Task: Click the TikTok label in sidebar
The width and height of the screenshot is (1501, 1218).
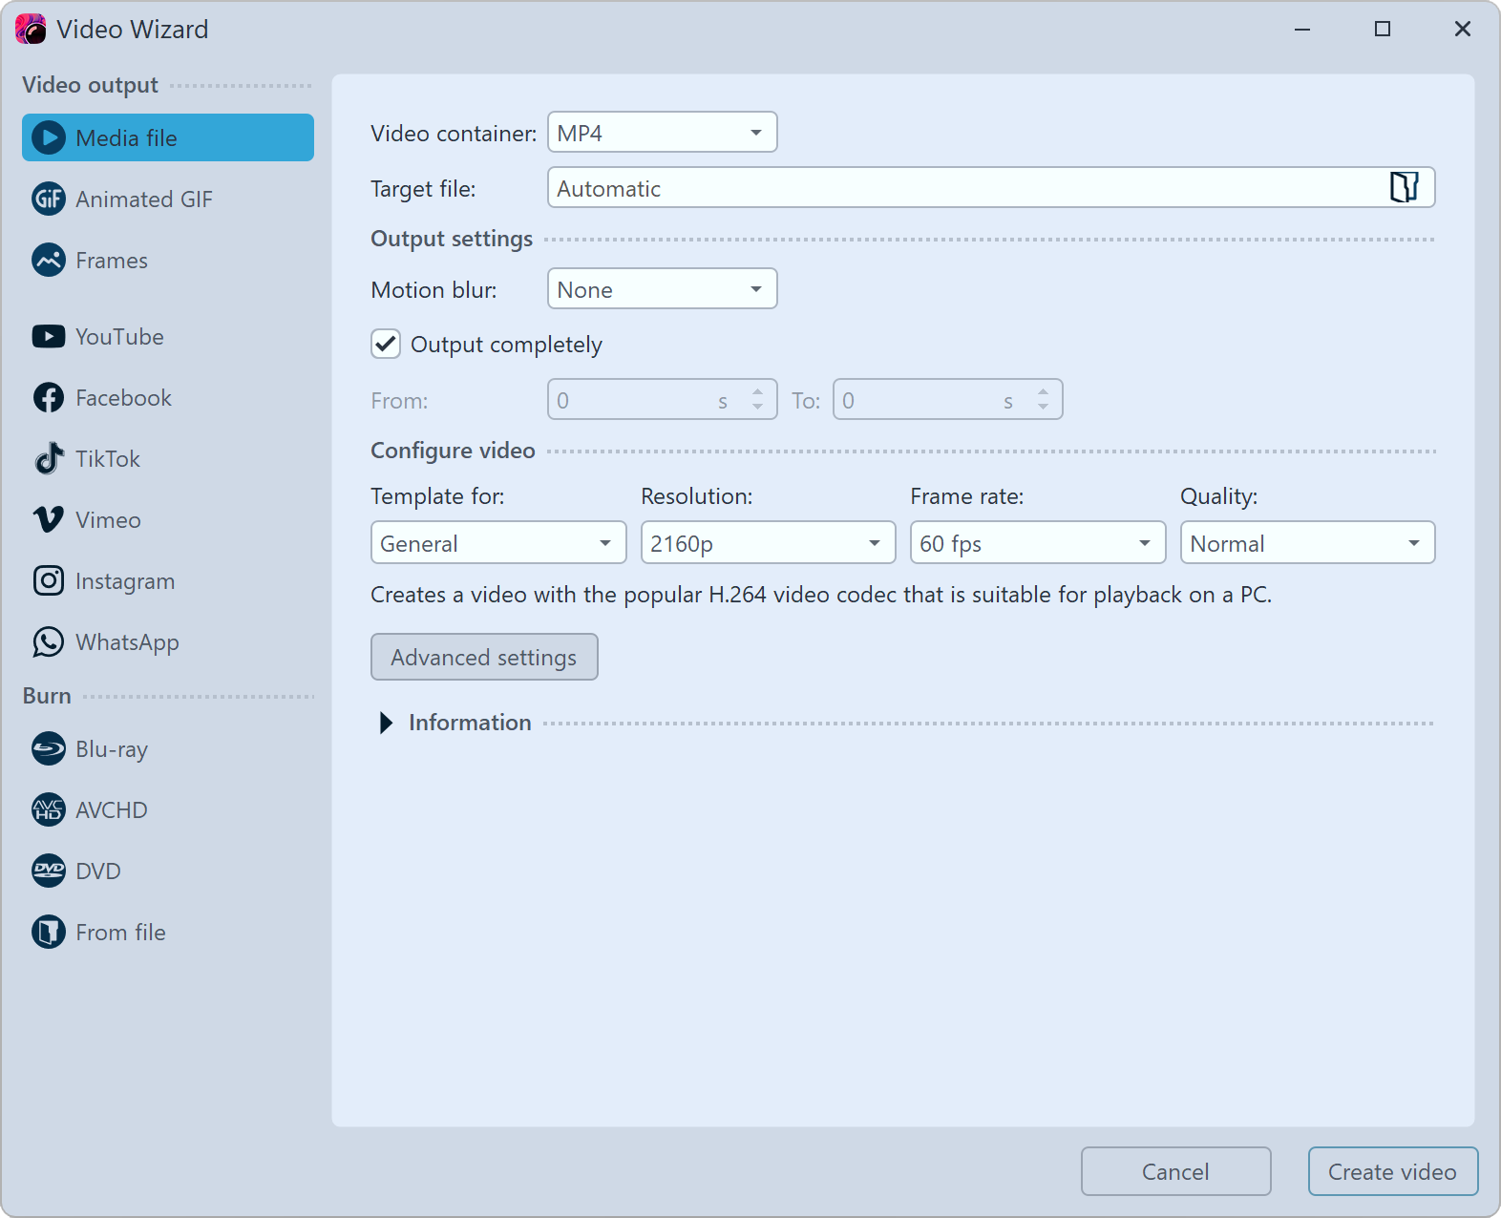Action: [x=108, y=459]
